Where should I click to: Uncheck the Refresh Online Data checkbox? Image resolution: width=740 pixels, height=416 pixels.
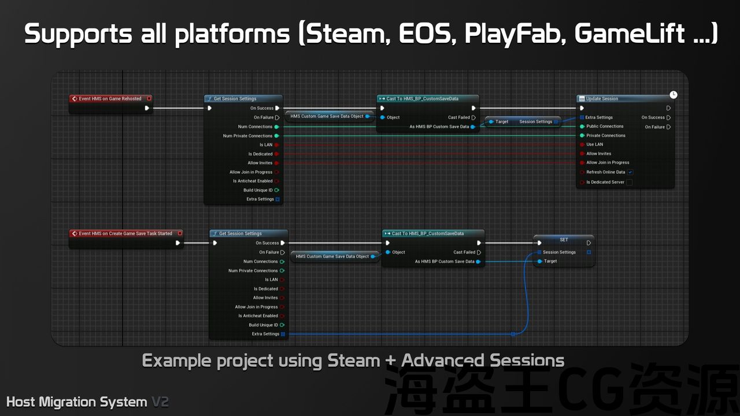[x=630, y=172]
